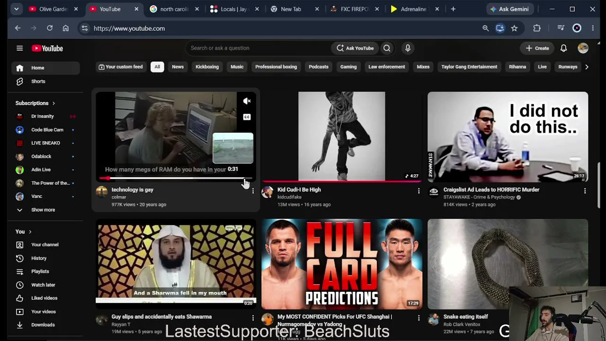The width and height of the screenshot is (606, 341).
Task: Open options for 'Guy slips' Shawarma video
Action: click(253, 318)
